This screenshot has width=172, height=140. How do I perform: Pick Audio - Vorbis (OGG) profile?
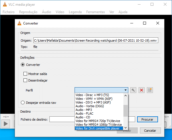coord(99,106)
